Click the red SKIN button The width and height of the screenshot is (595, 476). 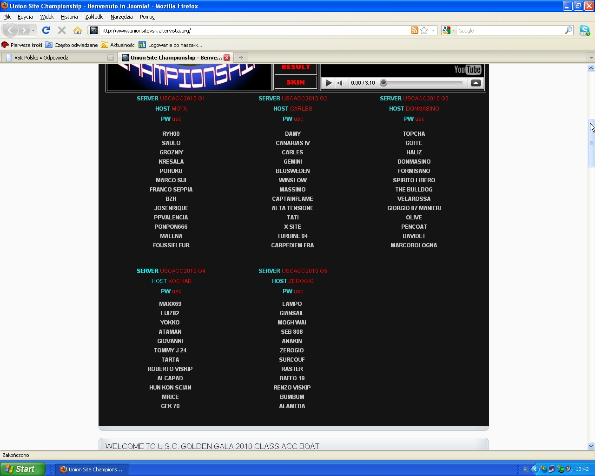(x=296, y=82)
